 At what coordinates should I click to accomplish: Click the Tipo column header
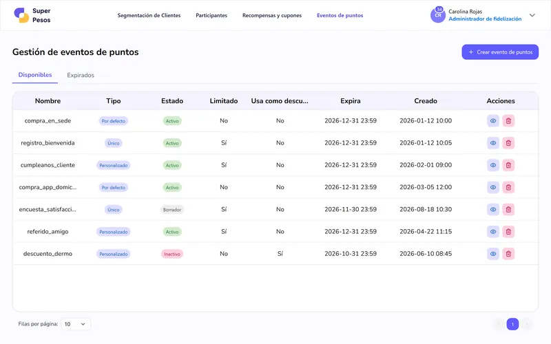[114, 101]
